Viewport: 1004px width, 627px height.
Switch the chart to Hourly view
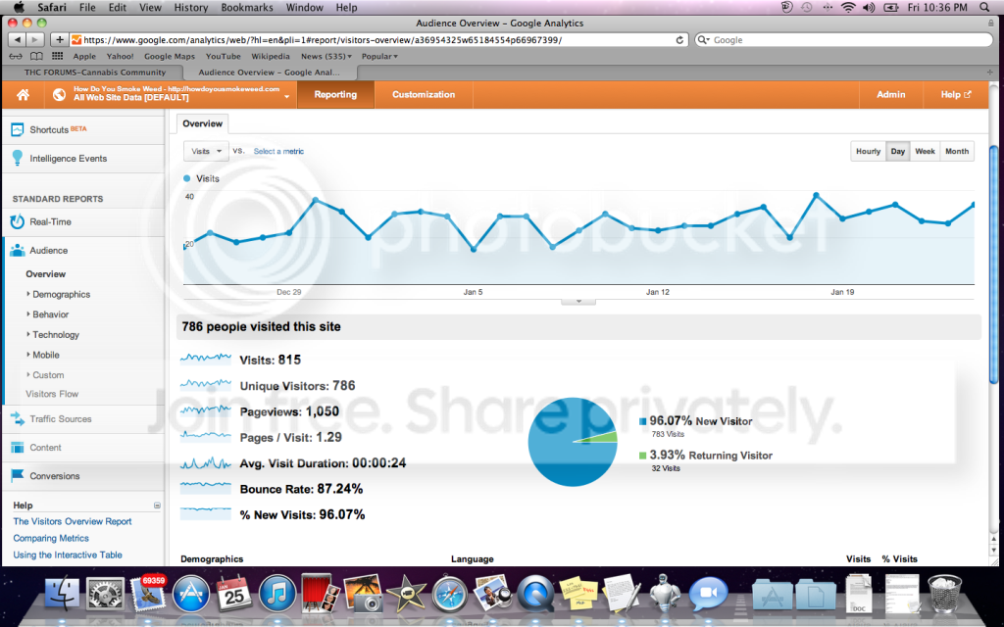pos(869,151)
